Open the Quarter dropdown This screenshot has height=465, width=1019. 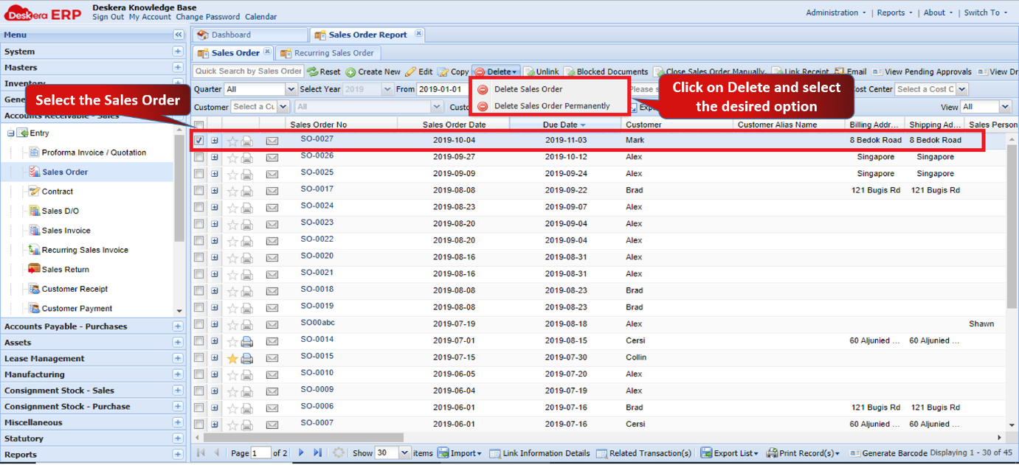click(291, 89)
